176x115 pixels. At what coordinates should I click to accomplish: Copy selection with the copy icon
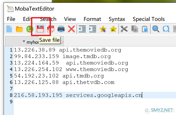pos(135,29)
